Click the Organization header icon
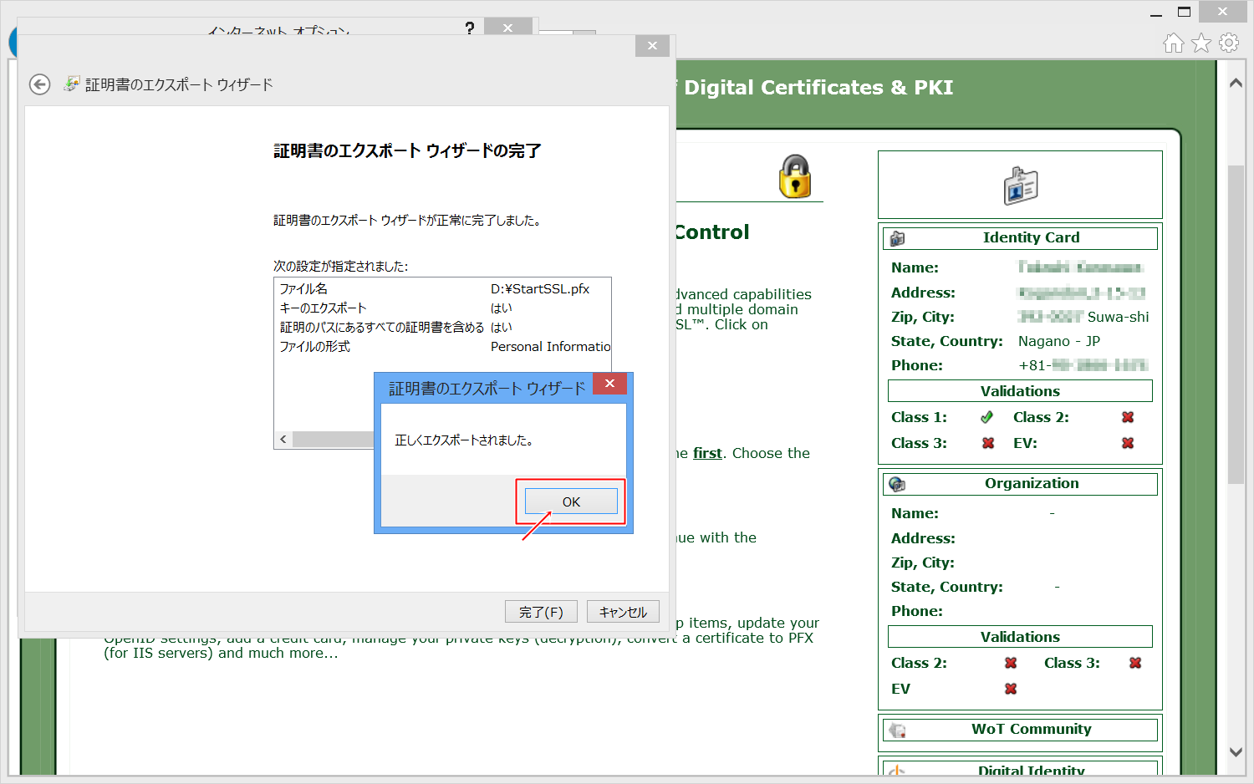This screenshot has height=784, width=1254. tap(897, 484)
